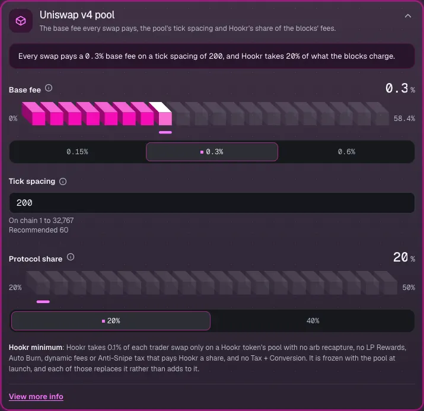Choose the 40% protocol share option

[x=313, y=321]
